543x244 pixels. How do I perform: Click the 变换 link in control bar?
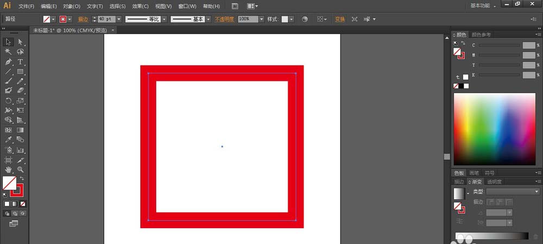click(339, 19)
